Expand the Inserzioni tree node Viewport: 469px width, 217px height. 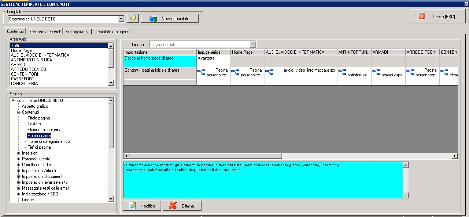coord(19,153)
